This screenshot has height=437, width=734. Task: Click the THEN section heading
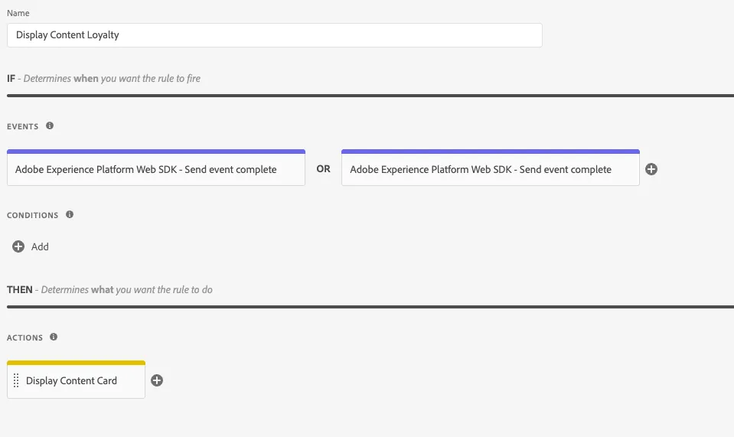point(20,289)
